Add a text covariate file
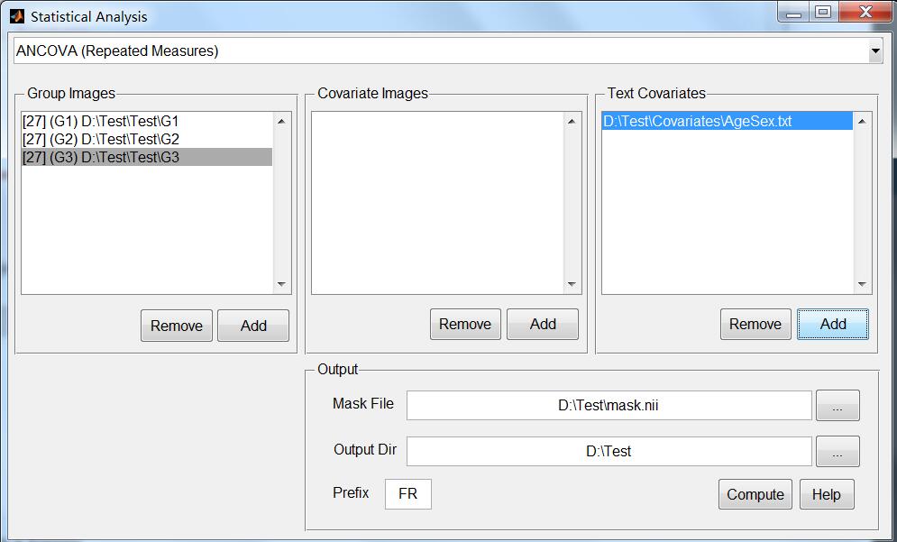 (832, 324)
